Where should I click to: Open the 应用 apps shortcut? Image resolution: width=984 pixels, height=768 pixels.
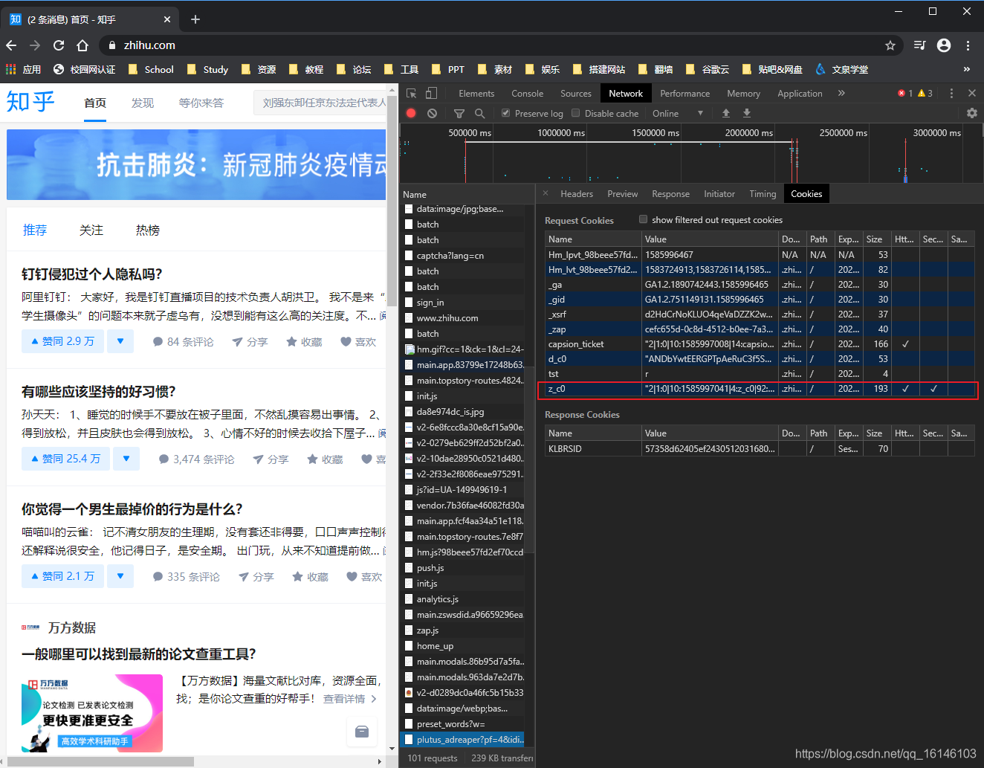point(23,69)
